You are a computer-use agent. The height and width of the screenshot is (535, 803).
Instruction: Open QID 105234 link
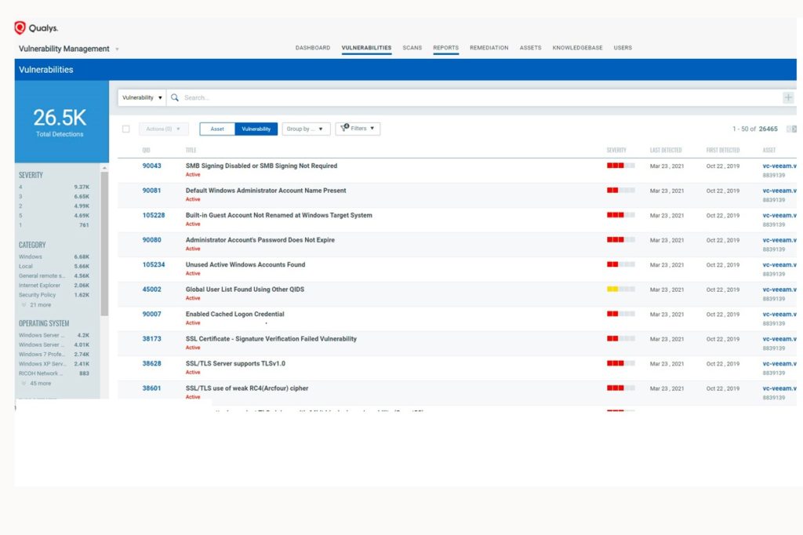pyautogui.click(x=154, y=264)
